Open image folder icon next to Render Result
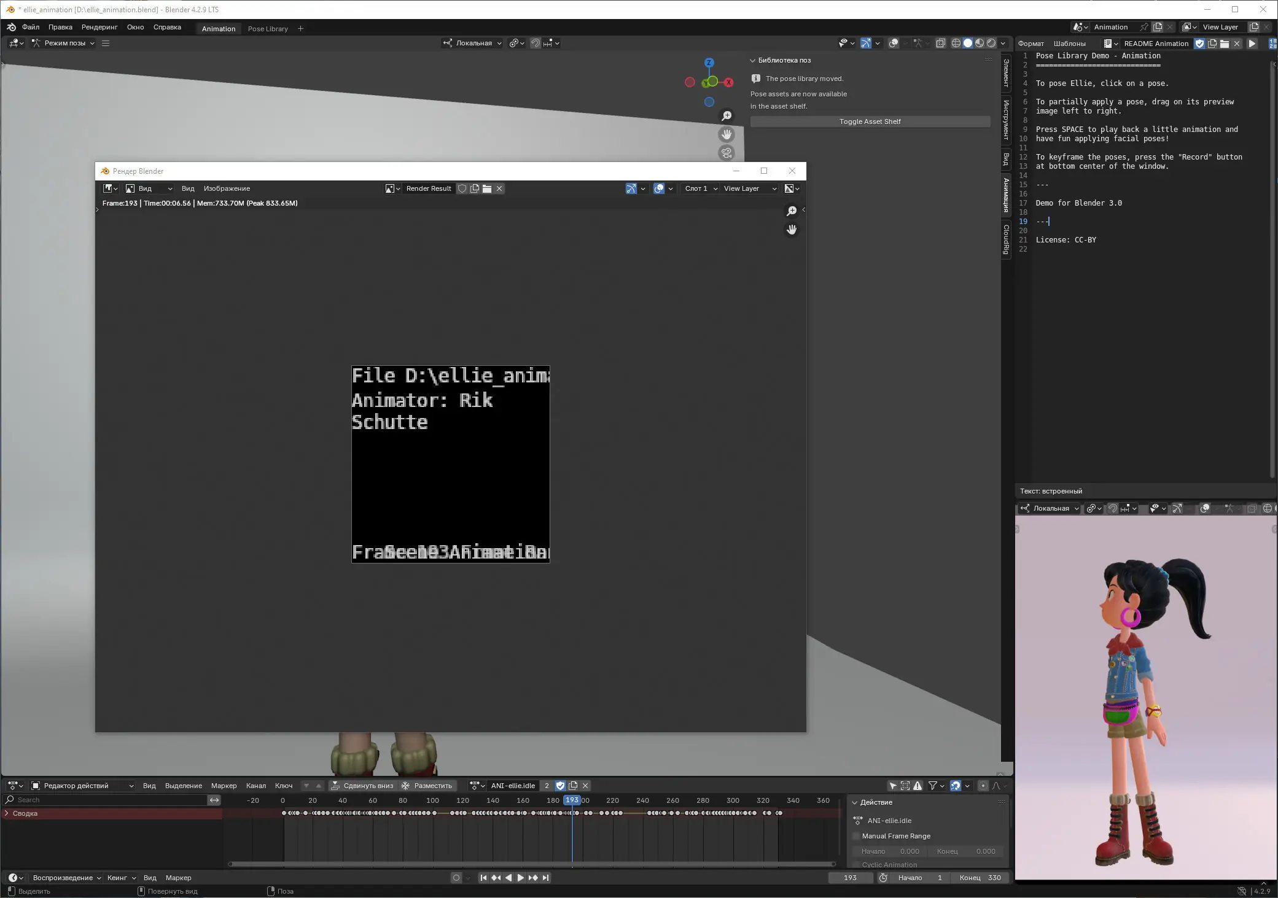This screenshot has width=1278, height=898. 487,189
